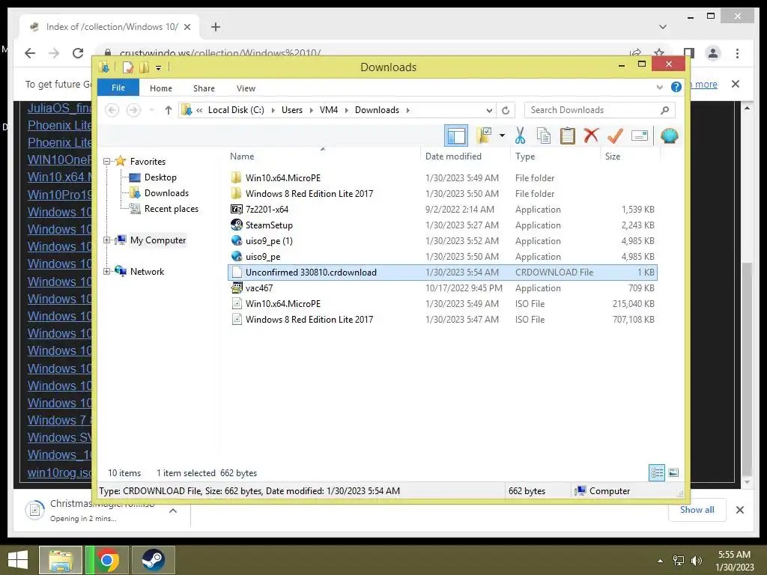
Task: Toggle the preview pane layout icon
Action: click(456, 136)
